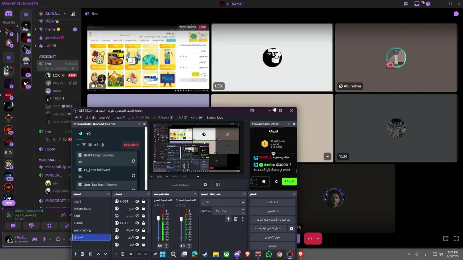Mute the -7.2 dB audio mixer channel

[182, 246]
